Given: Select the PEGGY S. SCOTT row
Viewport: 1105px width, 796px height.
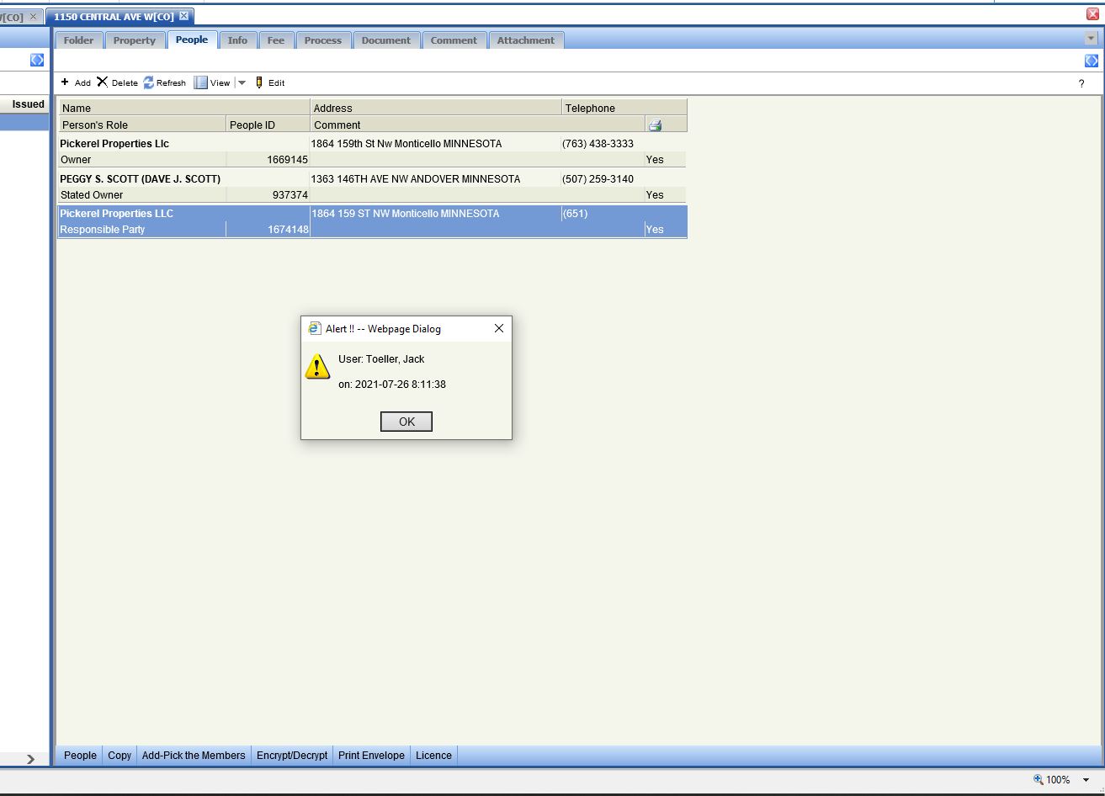Looking at the screenshot, I should point(140,179).
